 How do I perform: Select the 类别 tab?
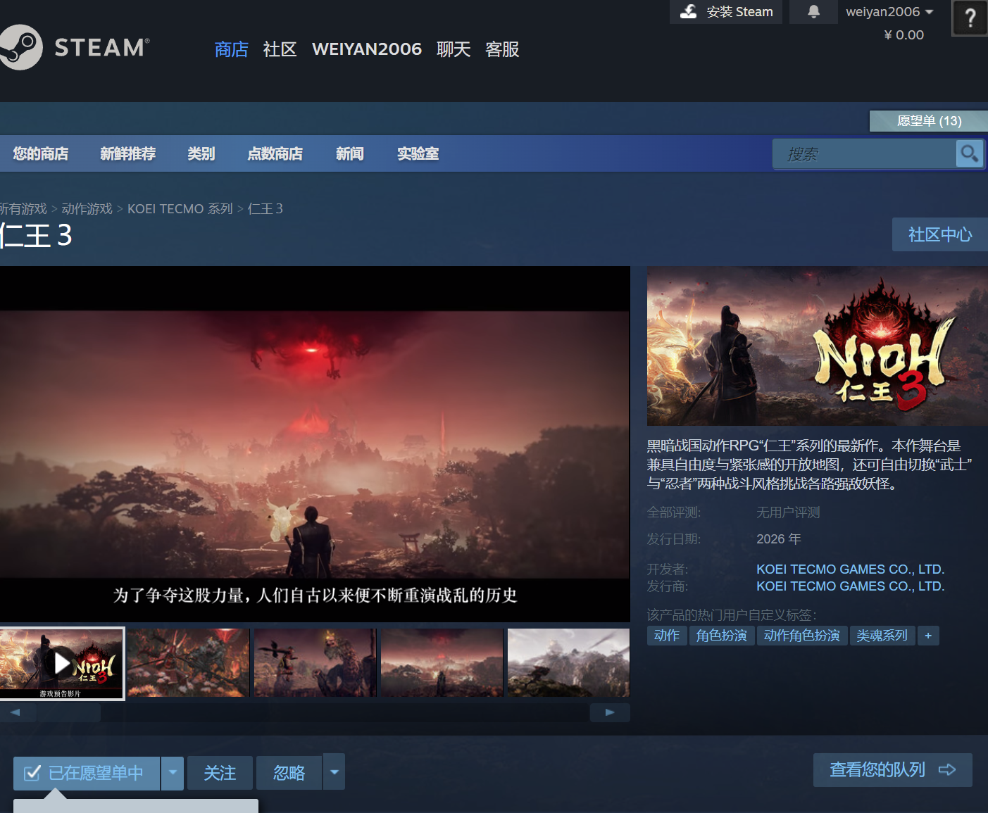pos(201,153)
